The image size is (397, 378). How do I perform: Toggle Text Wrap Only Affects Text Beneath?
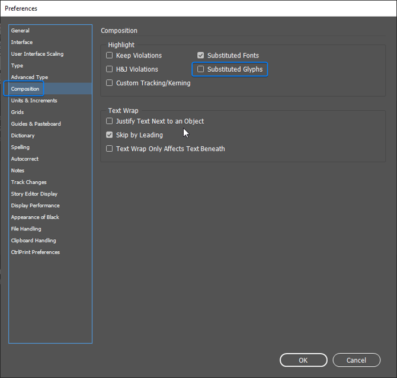pos(110,149)
